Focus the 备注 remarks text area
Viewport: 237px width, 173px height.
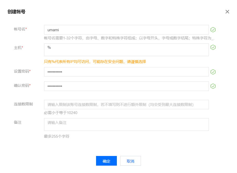click(126, 124)
